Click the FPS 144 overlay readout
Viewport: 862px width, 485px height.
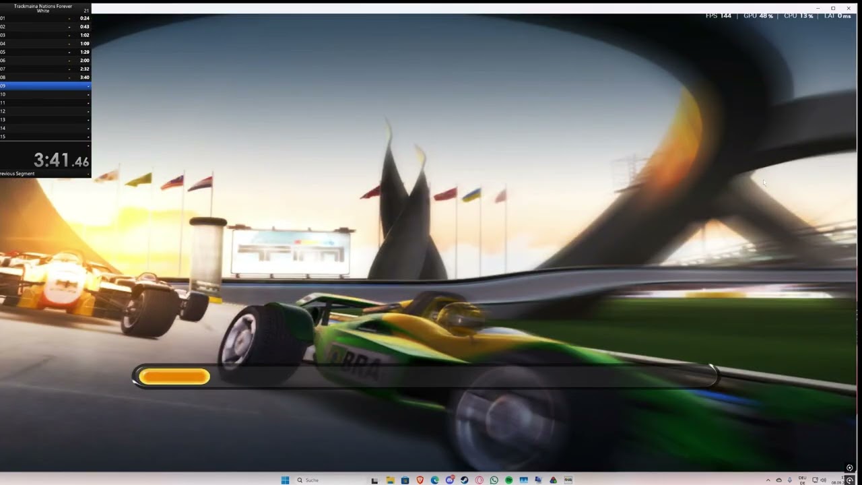click(719, 15)
